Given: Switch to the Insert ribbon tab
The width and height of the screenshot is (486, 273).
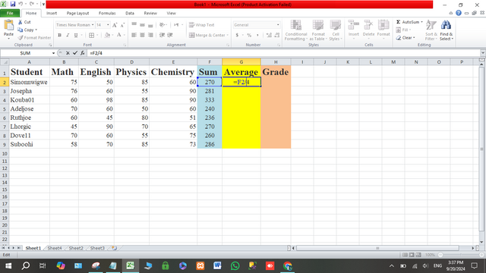Looking at the screenshot, I should tap(52, 14).
